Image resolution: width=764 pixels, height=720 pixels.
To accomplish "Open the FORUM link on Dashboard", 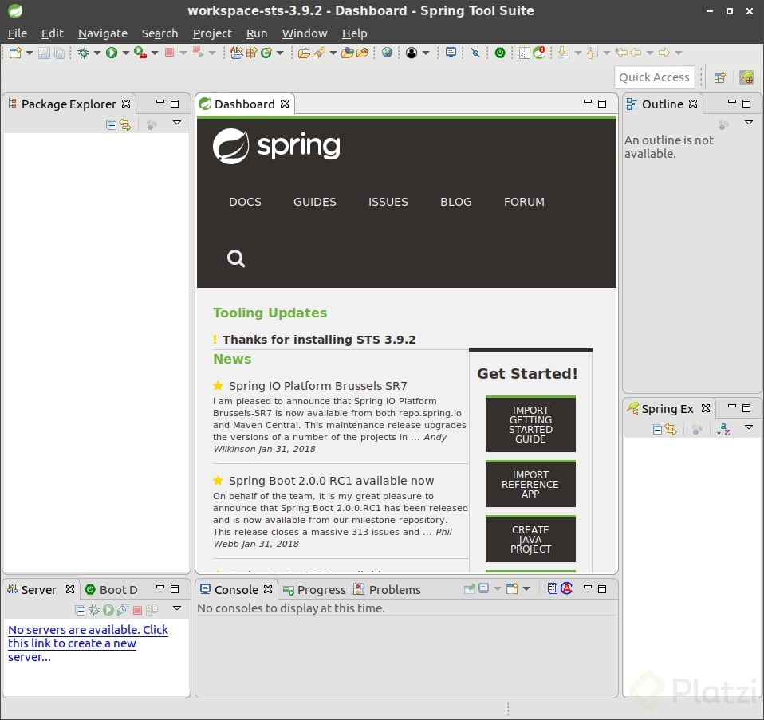I will (524, 202).
